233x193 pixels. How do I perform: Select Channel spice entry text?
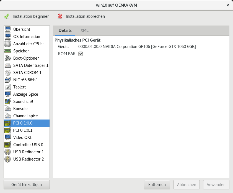[25, 116]
